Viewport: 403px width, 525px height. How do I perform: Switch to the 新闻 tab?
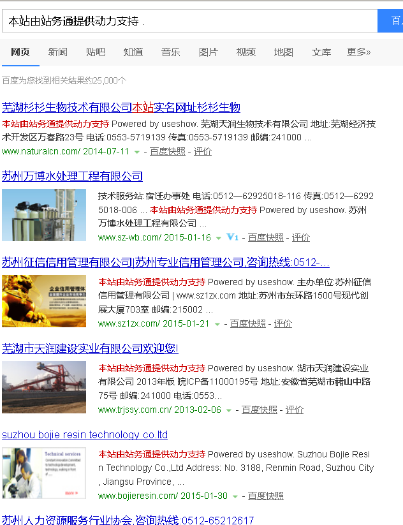pos(58,52)
